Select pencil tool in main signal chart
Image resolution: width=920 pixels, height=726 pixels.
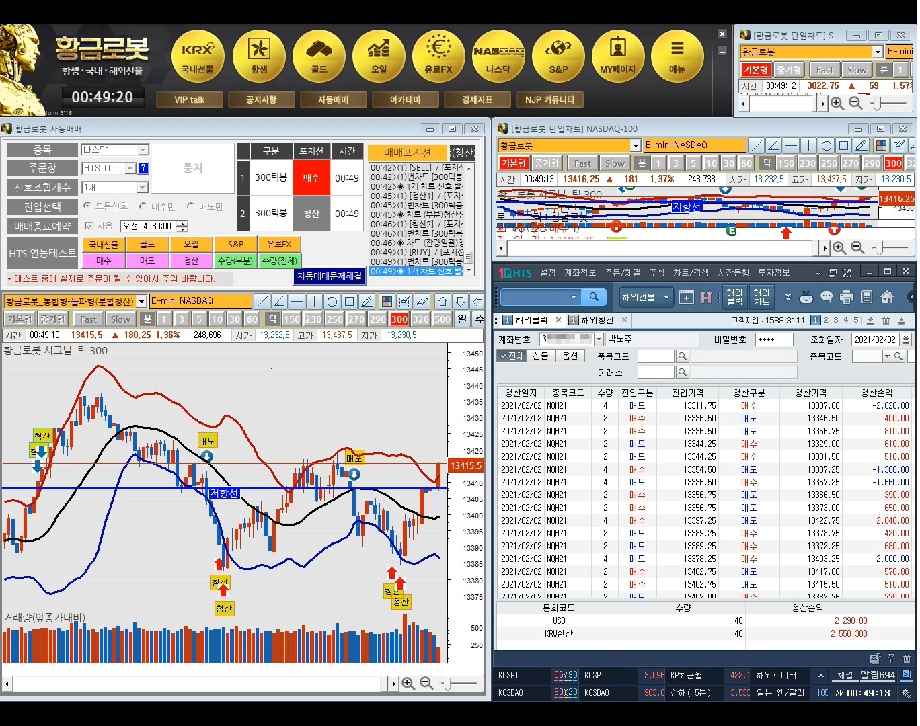click(x=367, y=301)
